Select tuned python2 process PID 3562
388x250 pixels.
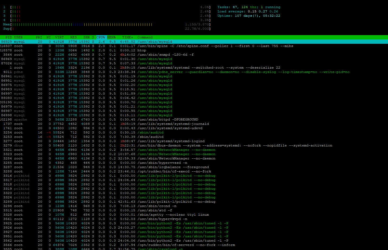point(194,241)
